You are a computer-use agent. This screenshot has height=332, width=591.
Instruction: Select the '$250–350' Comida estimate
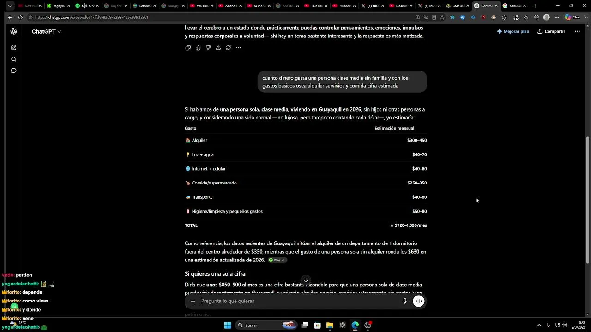416,183
